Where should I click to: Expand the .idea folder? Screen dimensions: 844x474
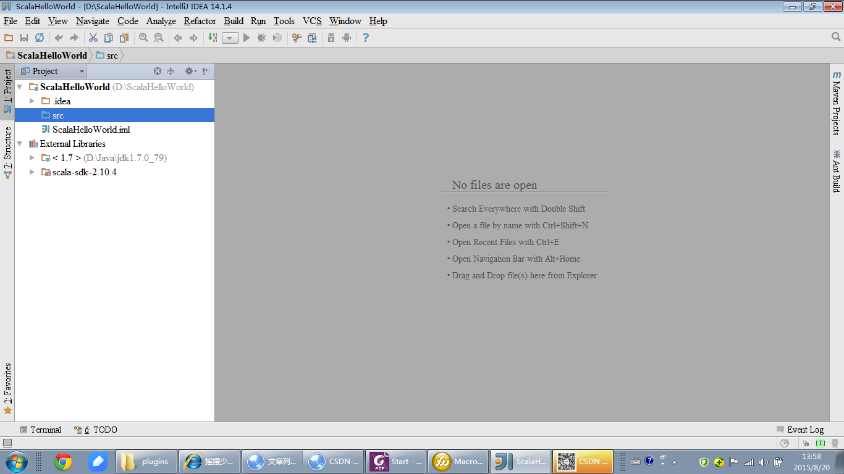click(32, 101)
